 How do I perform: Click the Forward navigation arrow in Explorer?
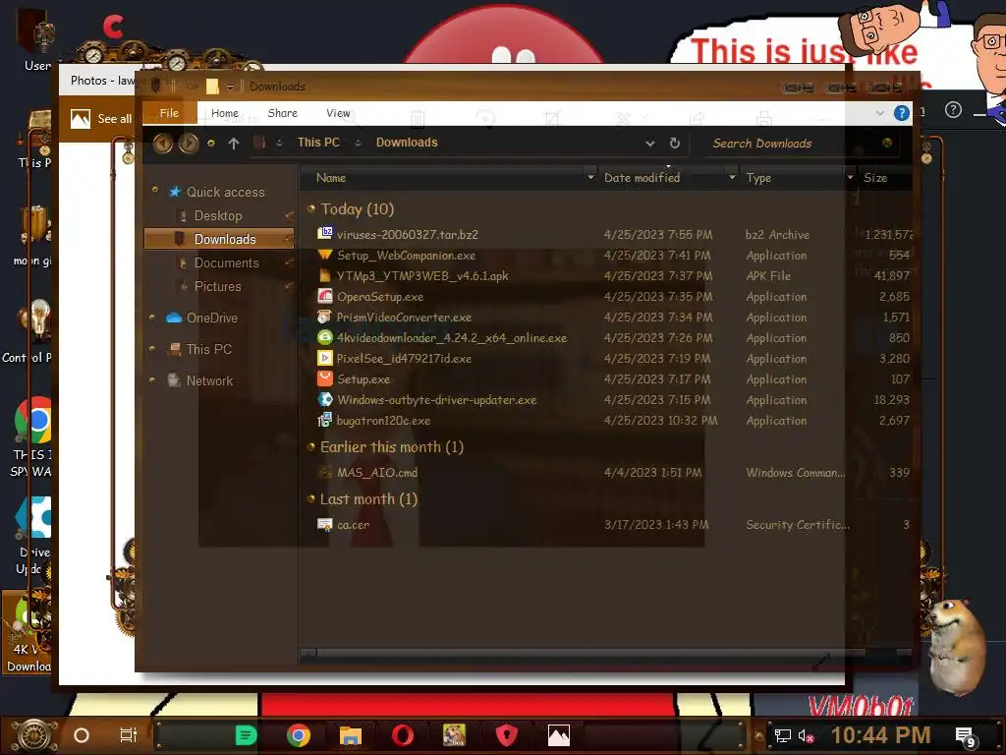point(189,144)
